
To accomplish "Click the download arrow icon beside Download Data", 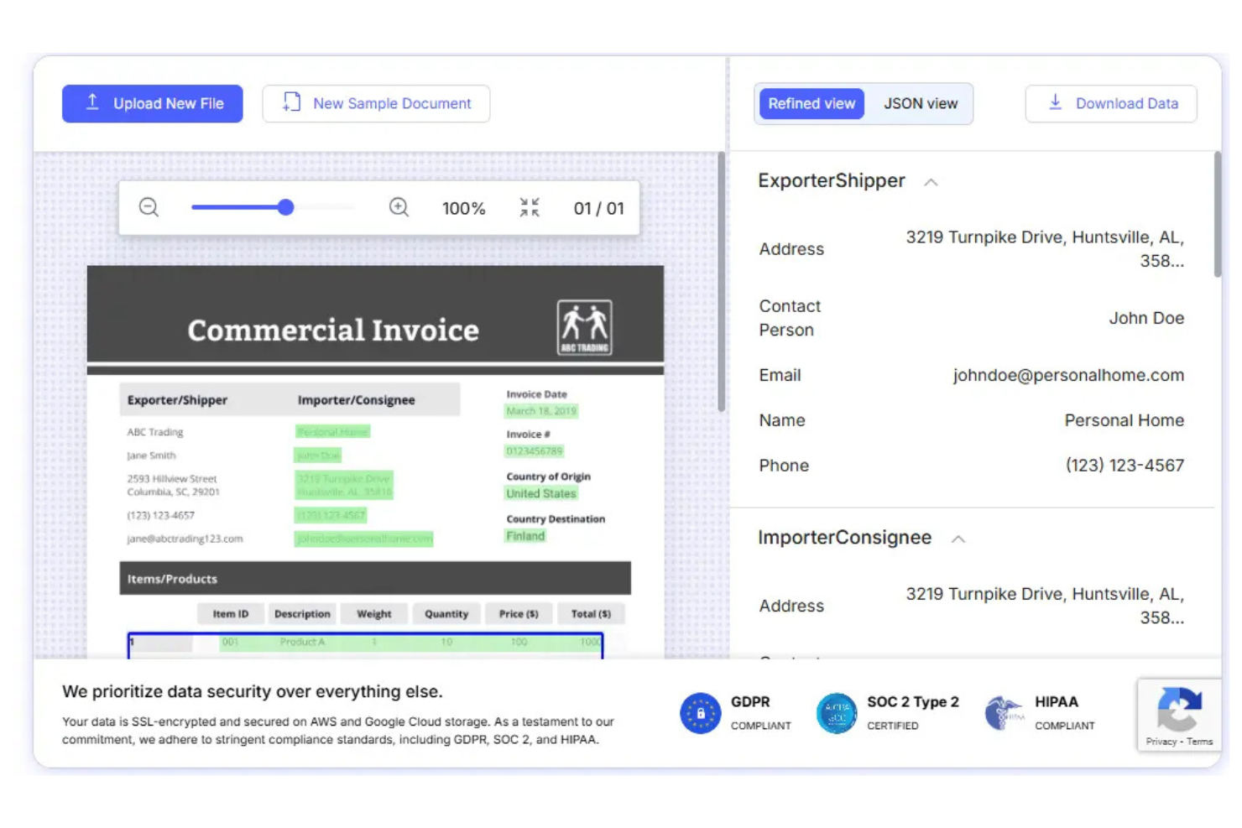I will tap(1054, 102).
